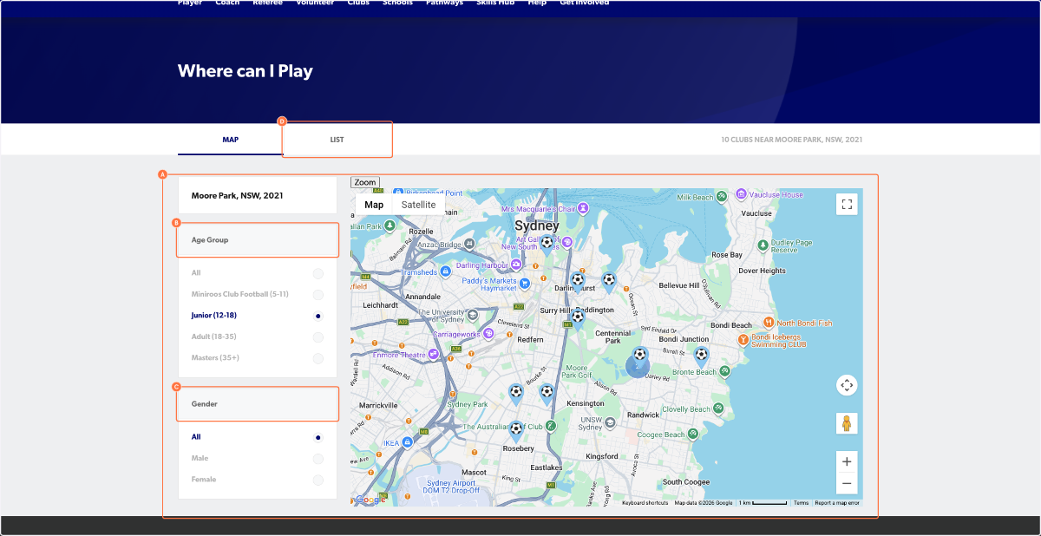This screenshot has width=1041, height=536.
Task: Open the Pathways navigation menu item
Action: point(444,3)
